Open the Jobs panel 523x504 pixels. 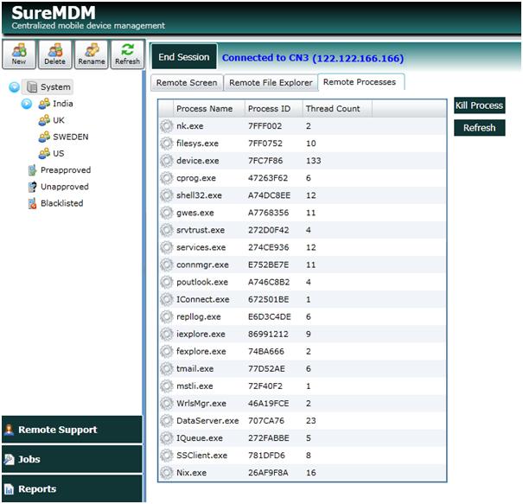(x=72, y=459)
